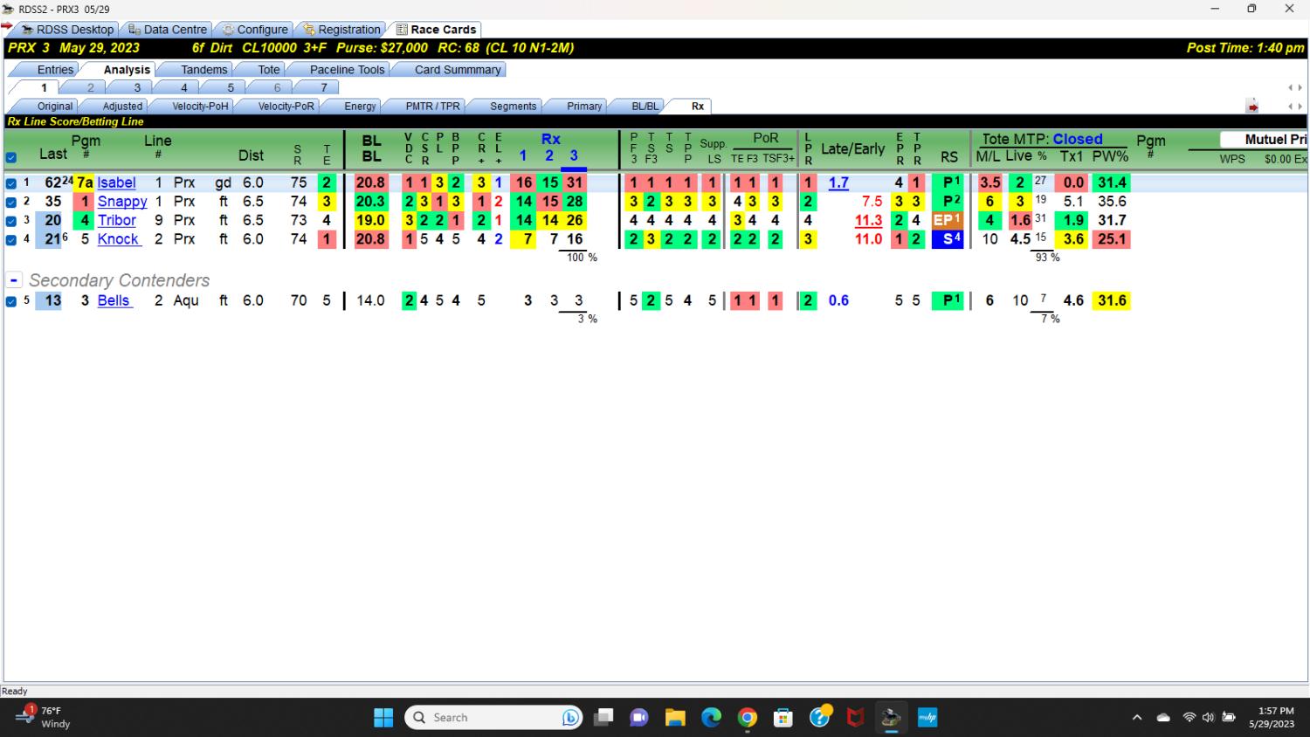Open McAfee from the taskbar
Screen dimensions: 1310x737
(856, 718)
